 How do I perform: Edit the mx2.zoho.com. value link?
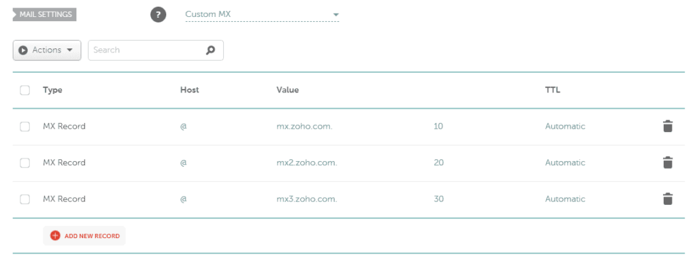tap(307, 163)
